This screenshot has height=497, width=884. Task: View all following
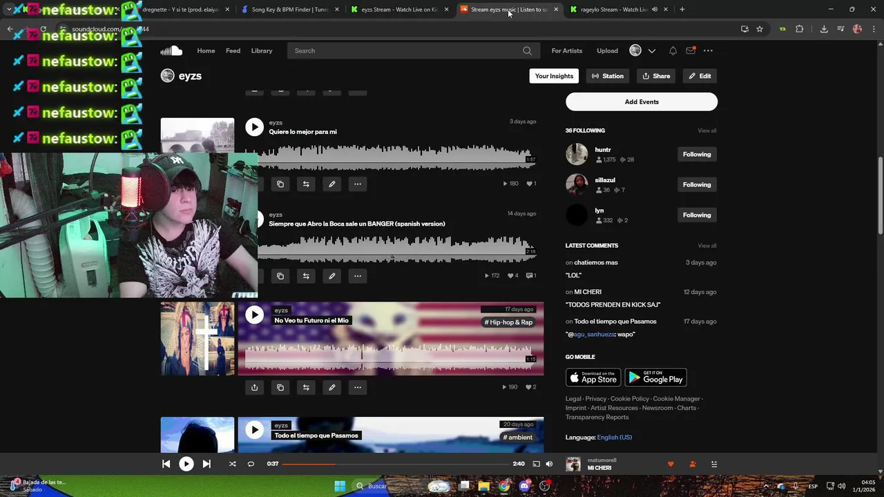click(707, 130)
